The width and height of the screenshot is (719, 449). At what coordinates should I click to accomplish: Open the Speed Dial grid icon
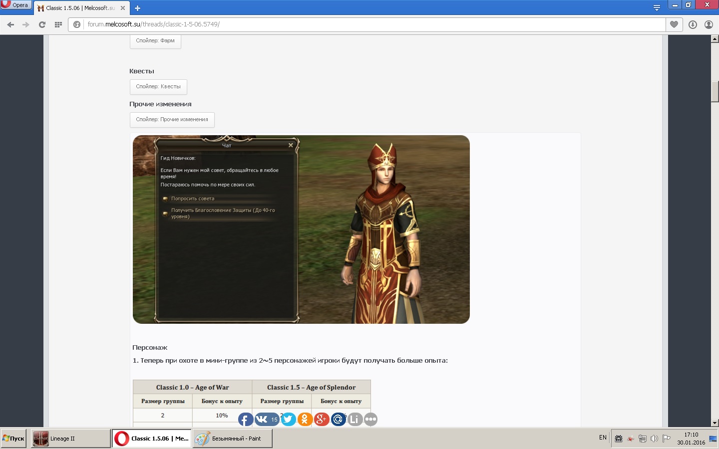(58, 24)
